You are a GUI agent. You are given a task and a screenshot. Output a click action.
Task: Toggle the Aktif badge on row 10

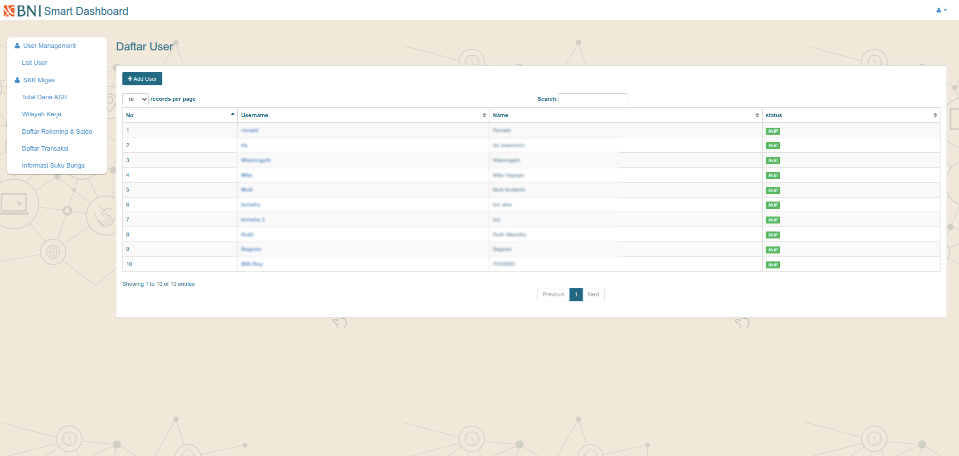tap(773, 264)
